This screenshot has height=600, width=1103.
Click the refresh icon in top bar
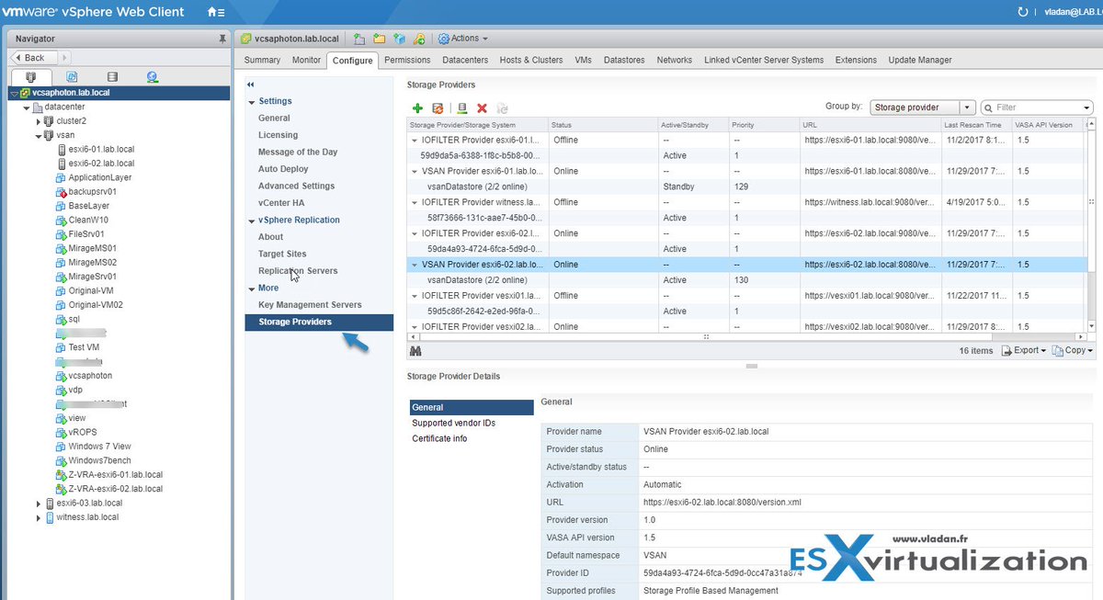click(1023, 12)
